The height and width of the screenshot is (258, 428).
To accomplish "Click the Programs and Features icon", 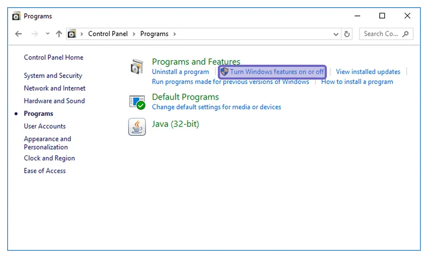I will pos(137,67).
